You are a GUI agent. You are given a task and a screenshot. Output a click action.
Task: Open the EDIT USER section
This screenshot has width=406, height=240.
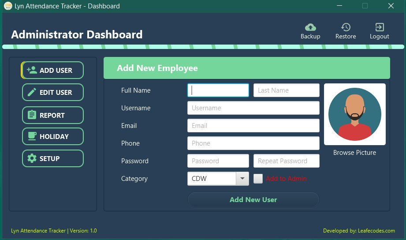pos(53,92)
